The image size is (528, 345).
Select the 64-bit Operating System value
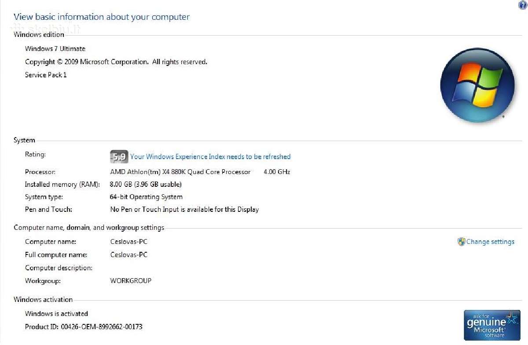coord(146,197)
